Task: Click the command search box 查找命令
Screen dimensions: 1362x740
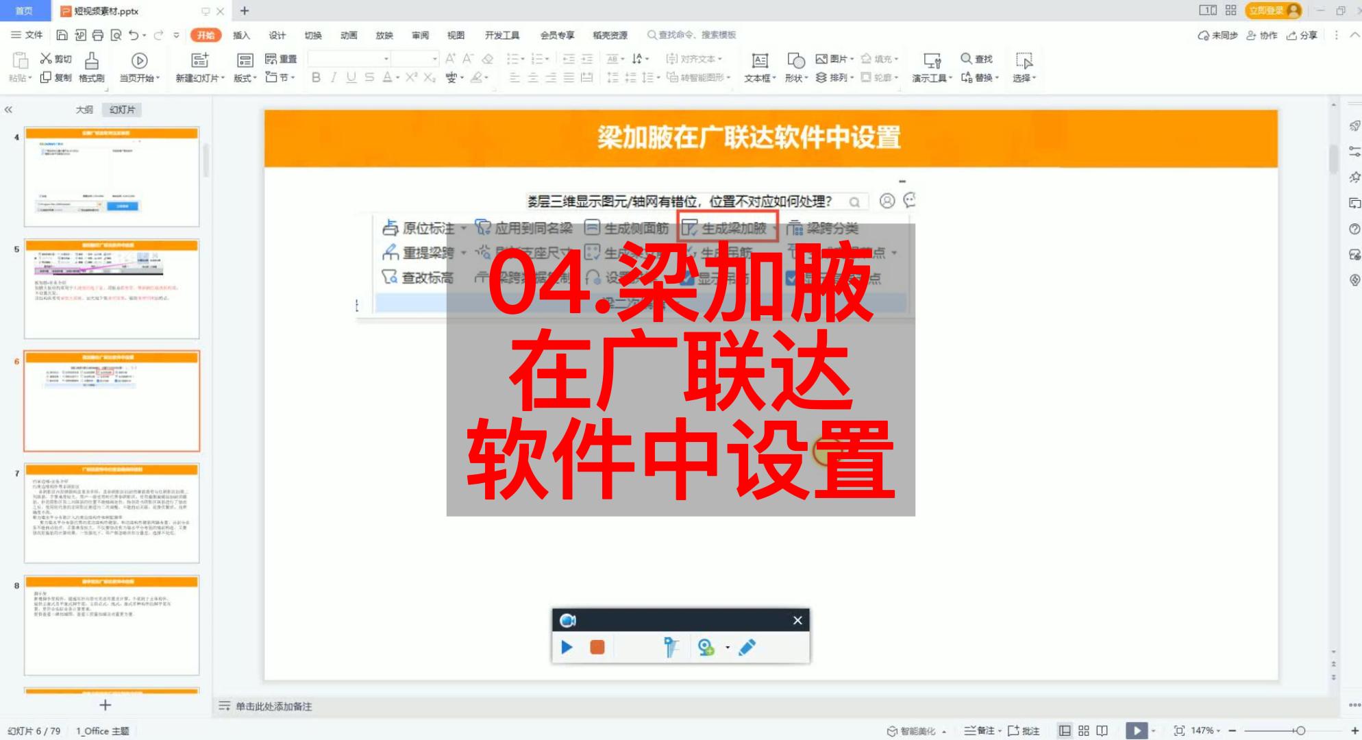Action: (692, 35)
